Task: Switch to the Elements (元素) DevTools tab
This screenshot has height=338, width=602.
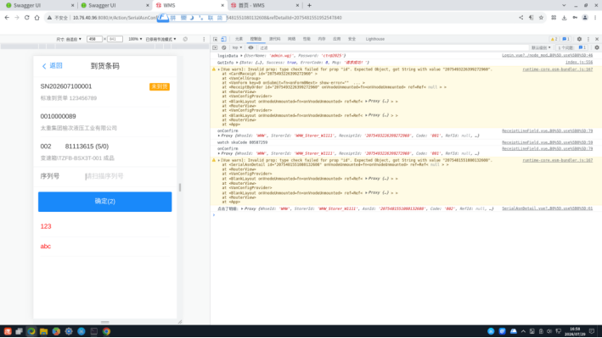Action: point(239,39)
